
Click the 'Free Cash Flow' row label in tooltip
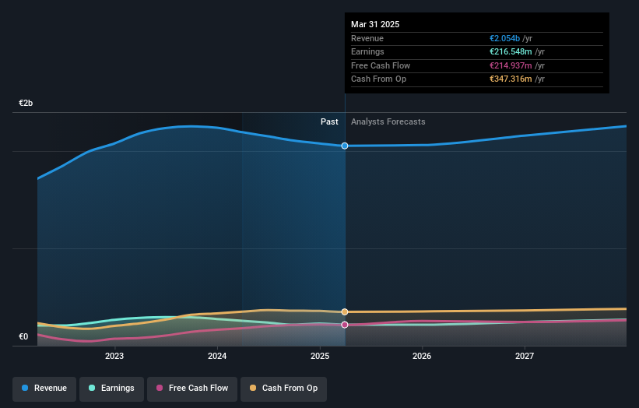click(x=381, y=65)
